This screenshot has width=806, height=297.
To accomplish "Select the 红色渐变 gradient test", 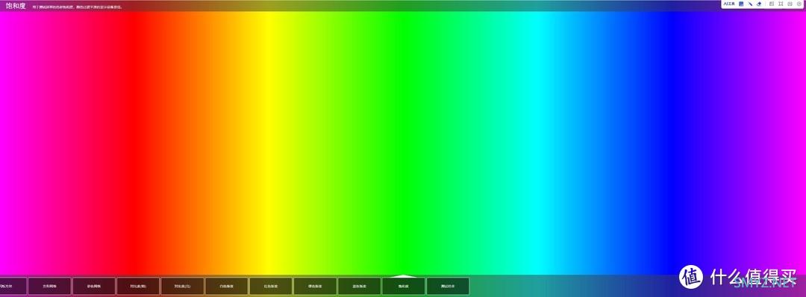I will [270, 287].
